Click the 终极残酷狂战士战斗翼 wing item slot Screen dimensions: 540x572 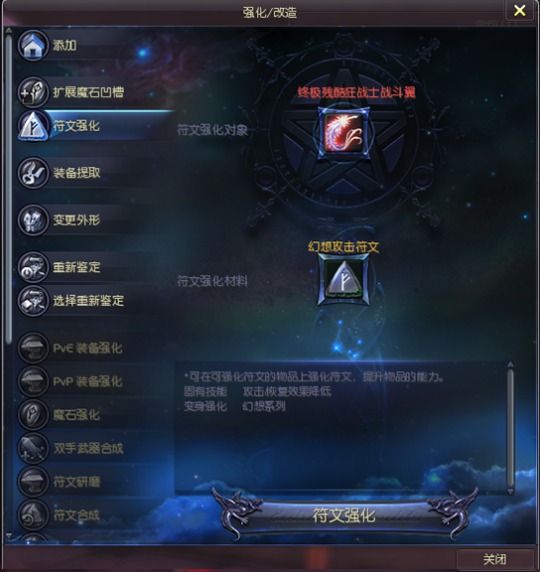point(343,133)
